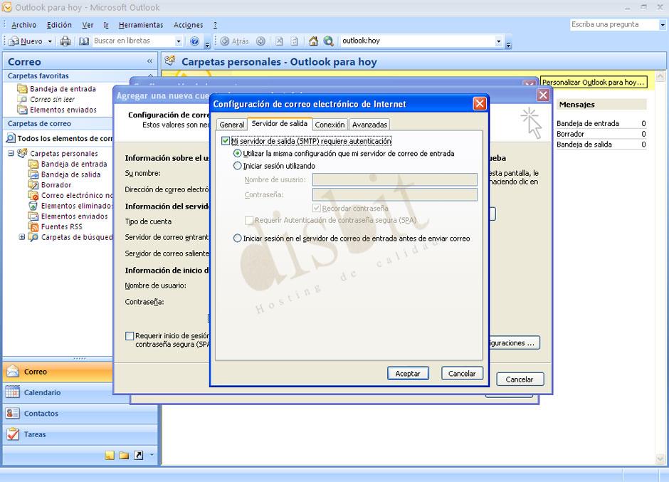The height and width of the screenshot is (482, 669).
Task: Click the Aceptar button in the dialog
Action: [x=408, y=373]
